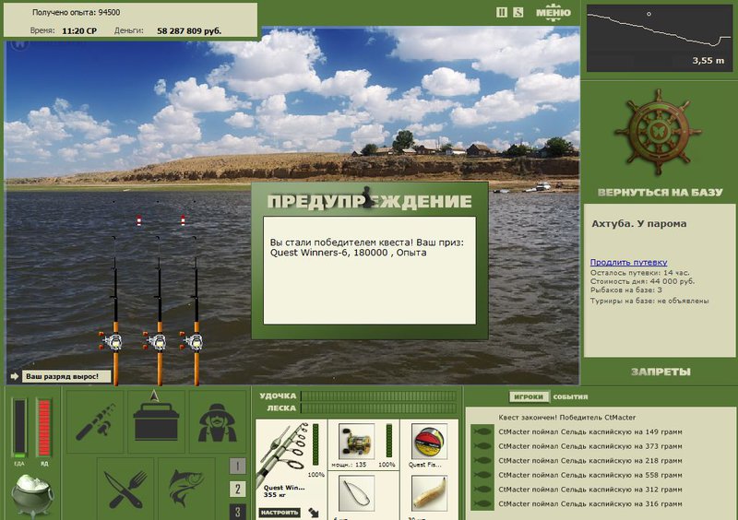Click the Ахтуба. У парома location title
This screenshot has height=520, width=738.
coord(638,223)
